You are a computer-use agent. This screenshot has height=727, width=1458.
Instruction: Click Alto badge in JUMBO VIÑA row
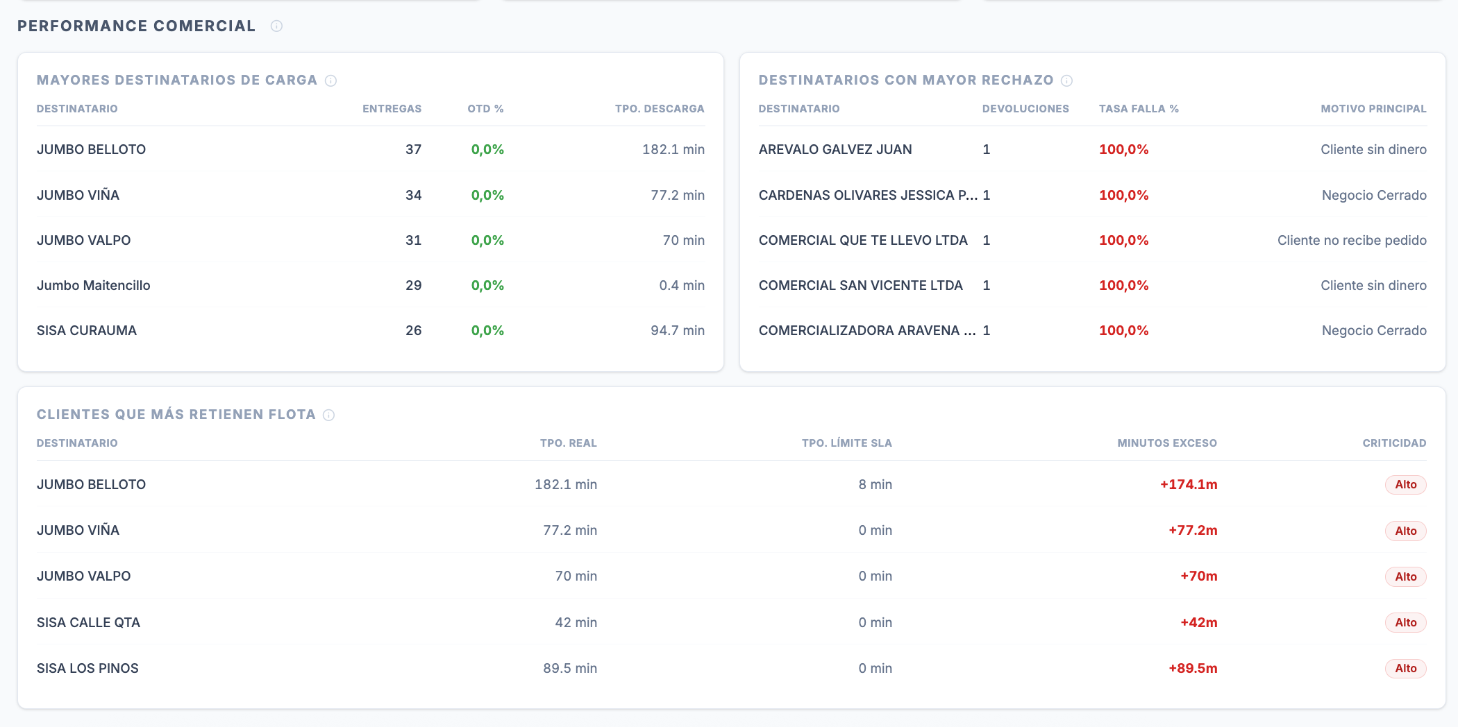coord(1405,531)
